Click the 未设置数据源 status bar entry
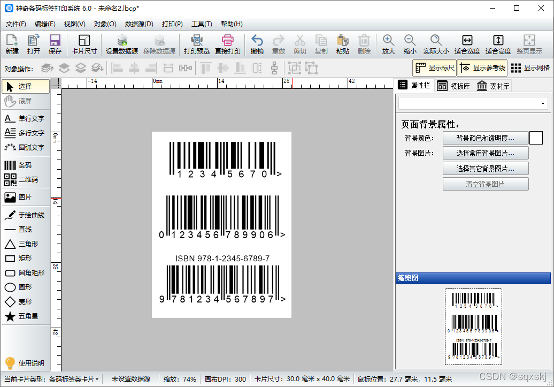Viewport: 554px width, 387px height. click(x=131, y=379)
